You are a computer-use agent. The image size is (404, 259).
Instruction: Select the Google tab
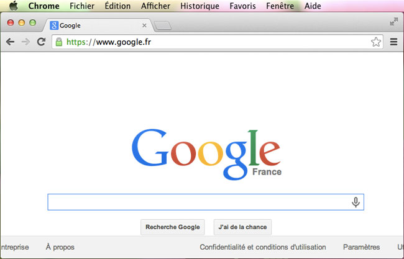click(98, 25)
